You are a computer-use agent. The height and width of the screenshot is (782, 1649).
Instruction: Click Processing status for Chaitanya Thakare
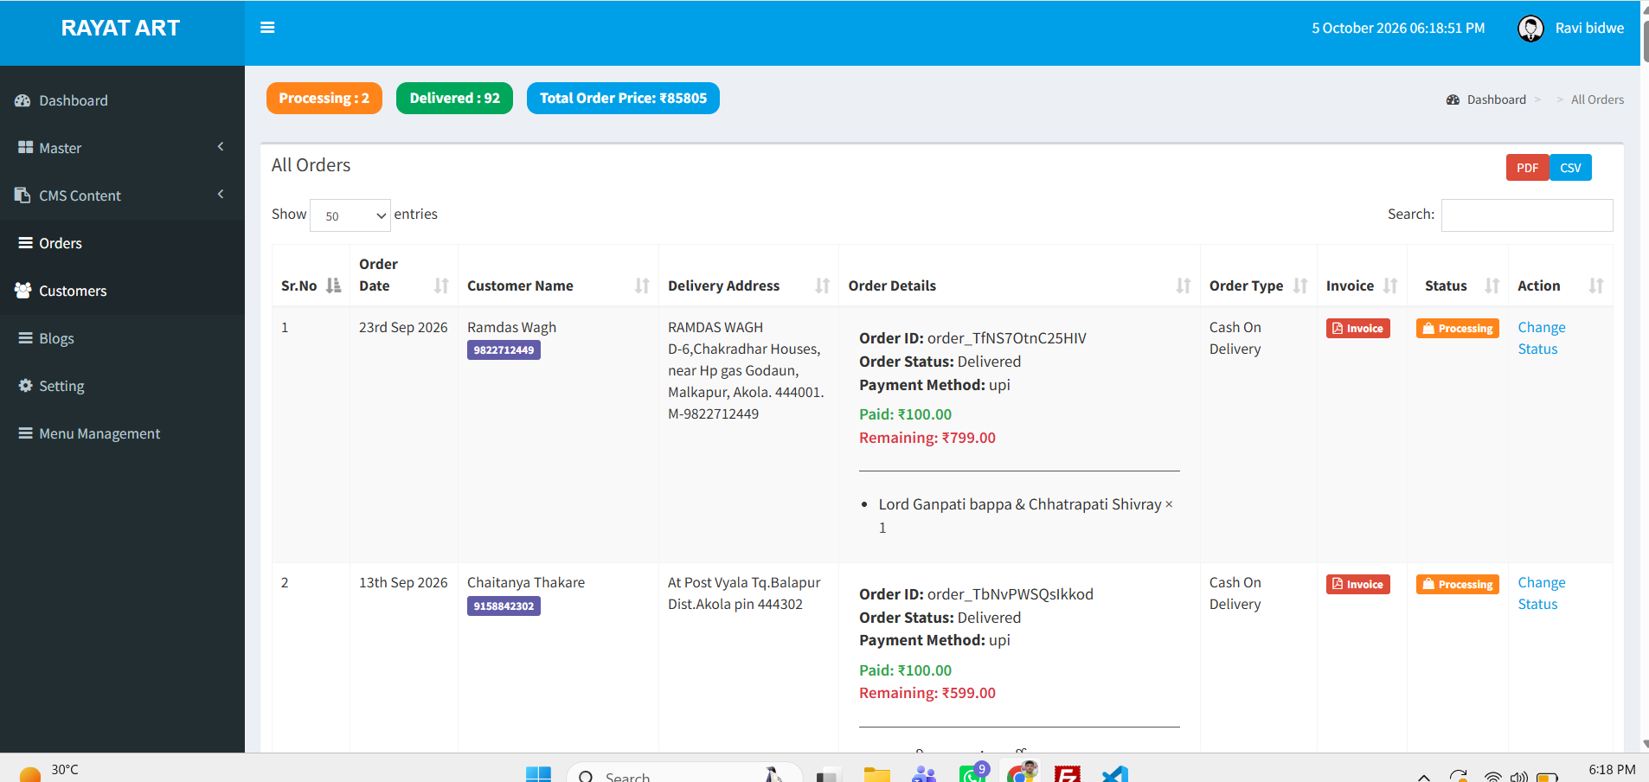1457,585
